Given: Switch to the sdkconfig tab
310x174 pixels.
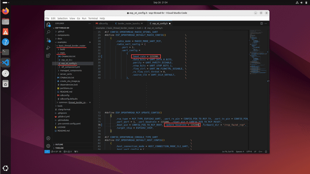Looking at the screenshot, I should click(x=103, y=24).
